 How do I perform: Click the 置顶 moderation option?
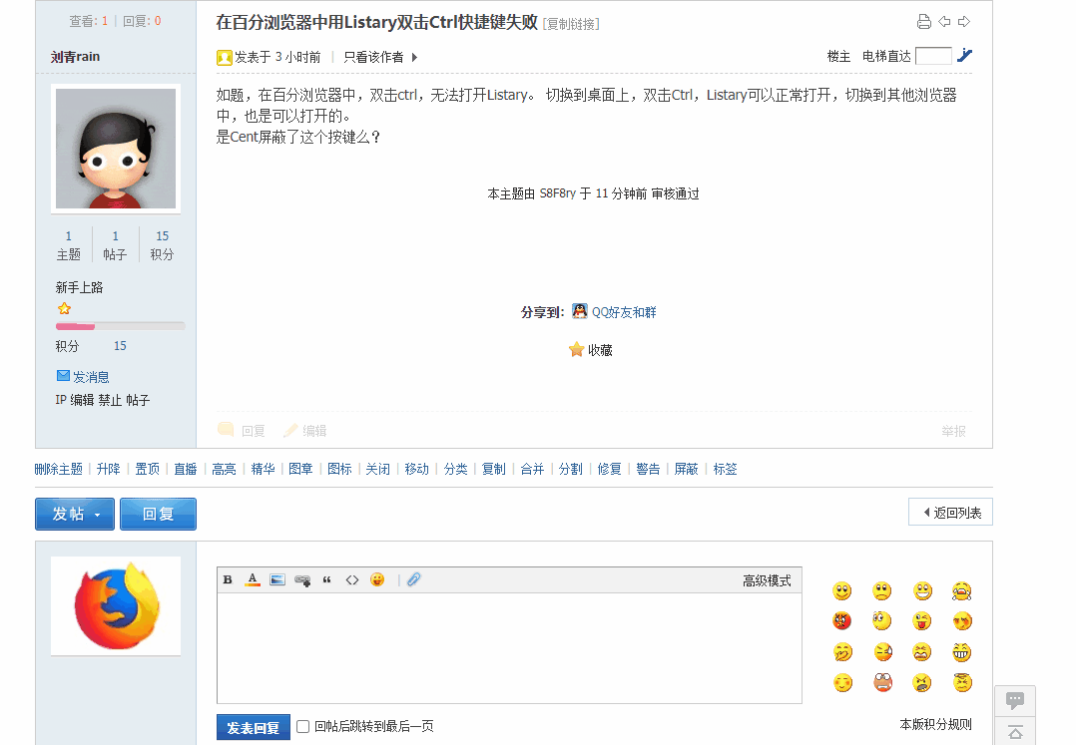147,469
